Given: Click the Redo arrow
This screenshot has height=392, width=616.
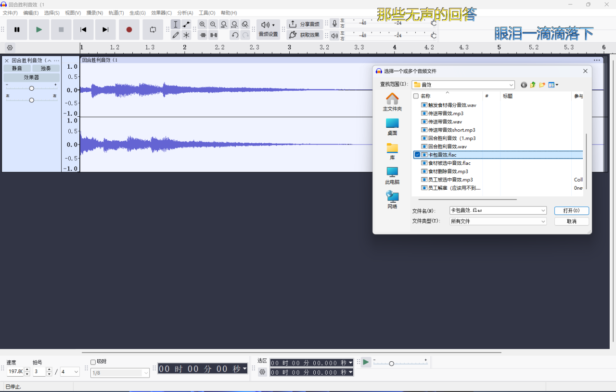Looking at the screenshot, I should click(245, 35).
